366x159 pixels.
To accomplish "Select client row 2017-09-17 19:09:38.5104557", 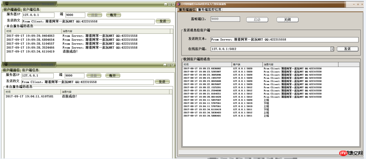I will tap(88, 44).
